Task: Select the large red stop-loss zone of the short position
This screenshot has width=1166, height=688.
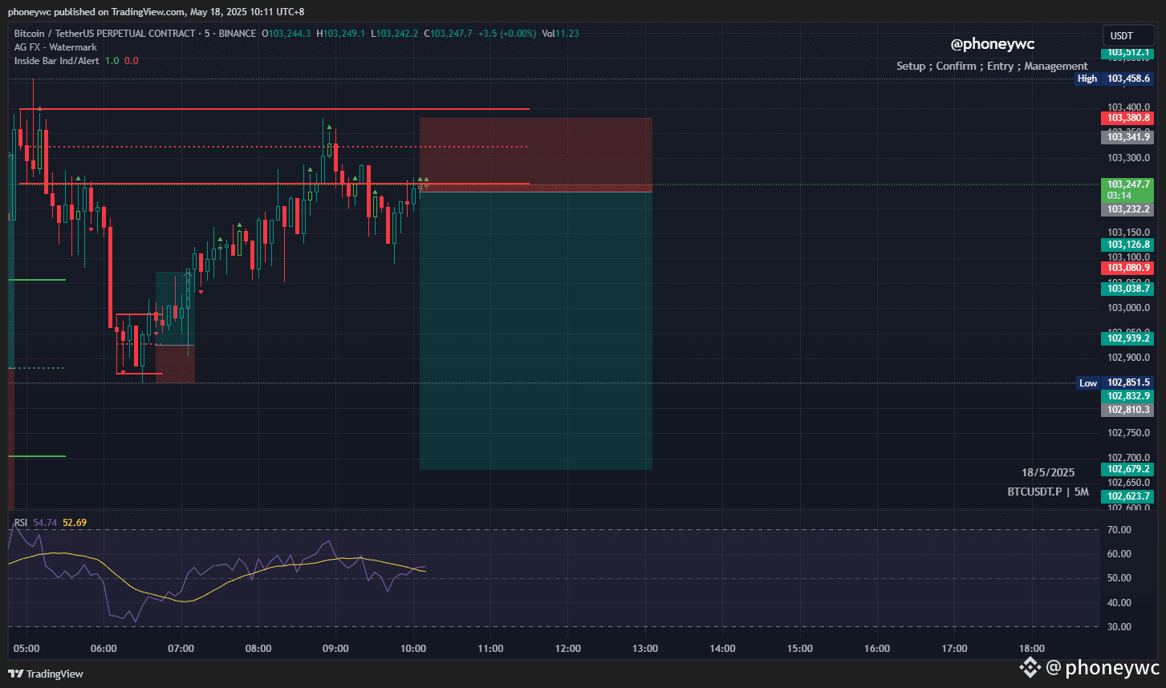Action: click(x=536, y=155)
